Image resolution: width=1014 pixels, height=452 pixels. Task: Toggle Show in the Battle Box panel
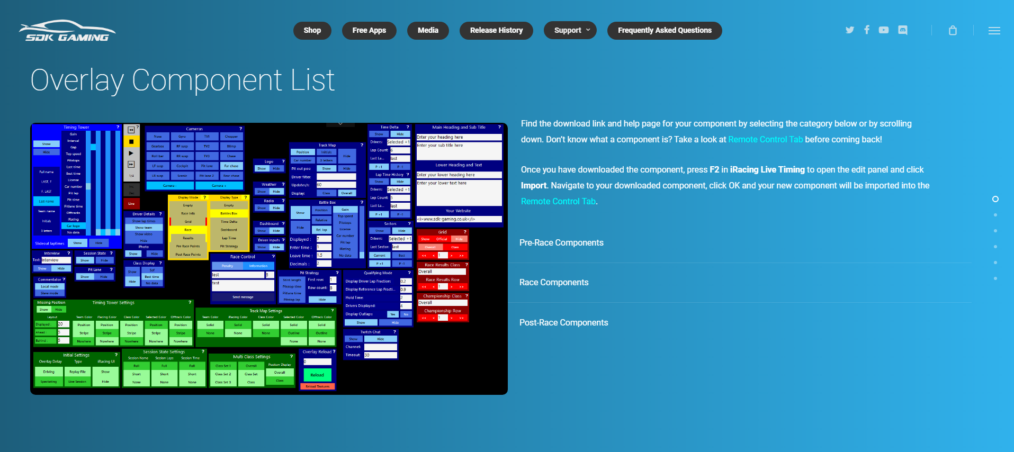(x=300, y=213)
